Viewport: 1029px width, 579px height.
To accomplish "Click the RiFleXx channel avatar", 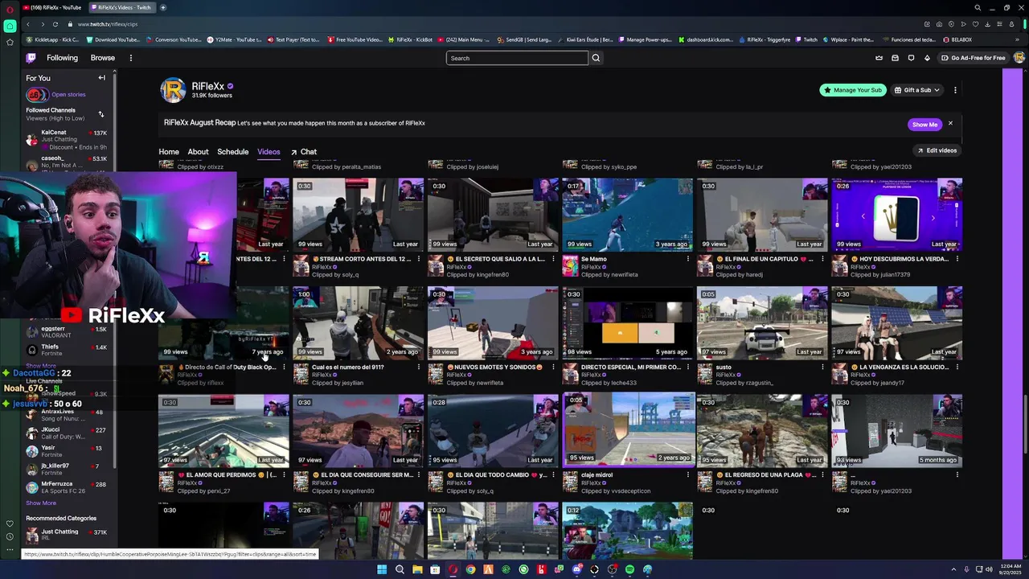I will 173,90.
